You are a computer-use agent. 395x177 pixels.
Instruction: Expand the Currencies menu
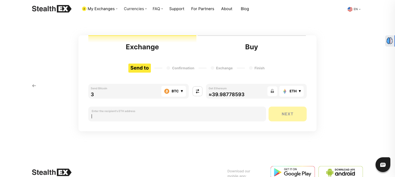[x=135, y=9]
